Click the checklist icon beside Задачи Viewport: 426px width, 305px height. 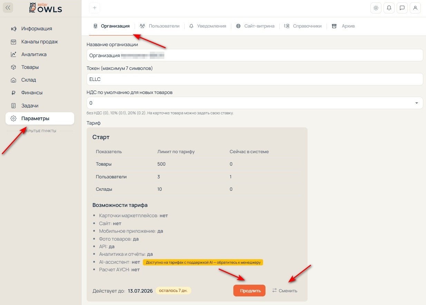13,106
